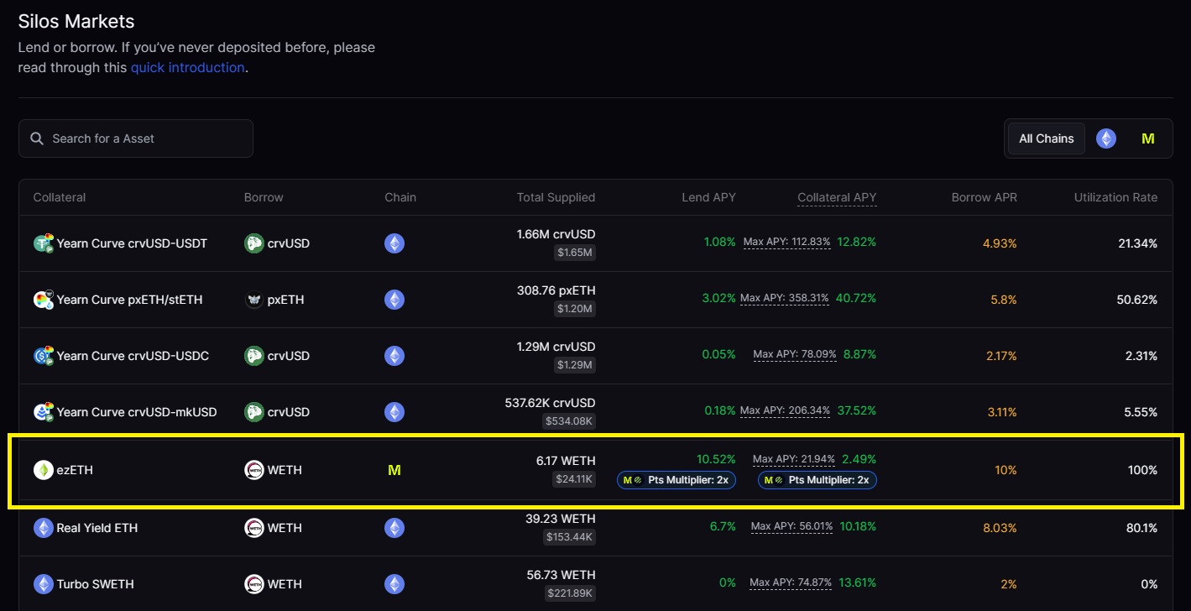Image resolution: width=1191 pixels, height=611 pixels.
Task: Open the Yearn Curve crvUSD-mkUSD market name
Action: click(x=137, y=412)
